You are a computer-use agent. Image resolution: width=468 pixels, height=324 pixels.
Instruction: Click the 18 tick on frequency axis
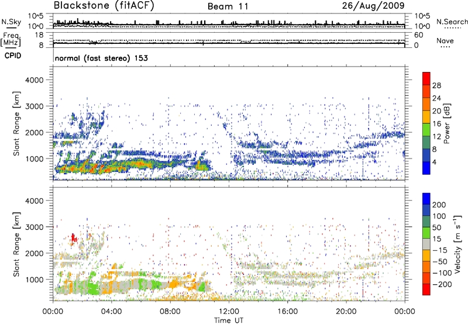pyautogui.click(x=39, y=35)
